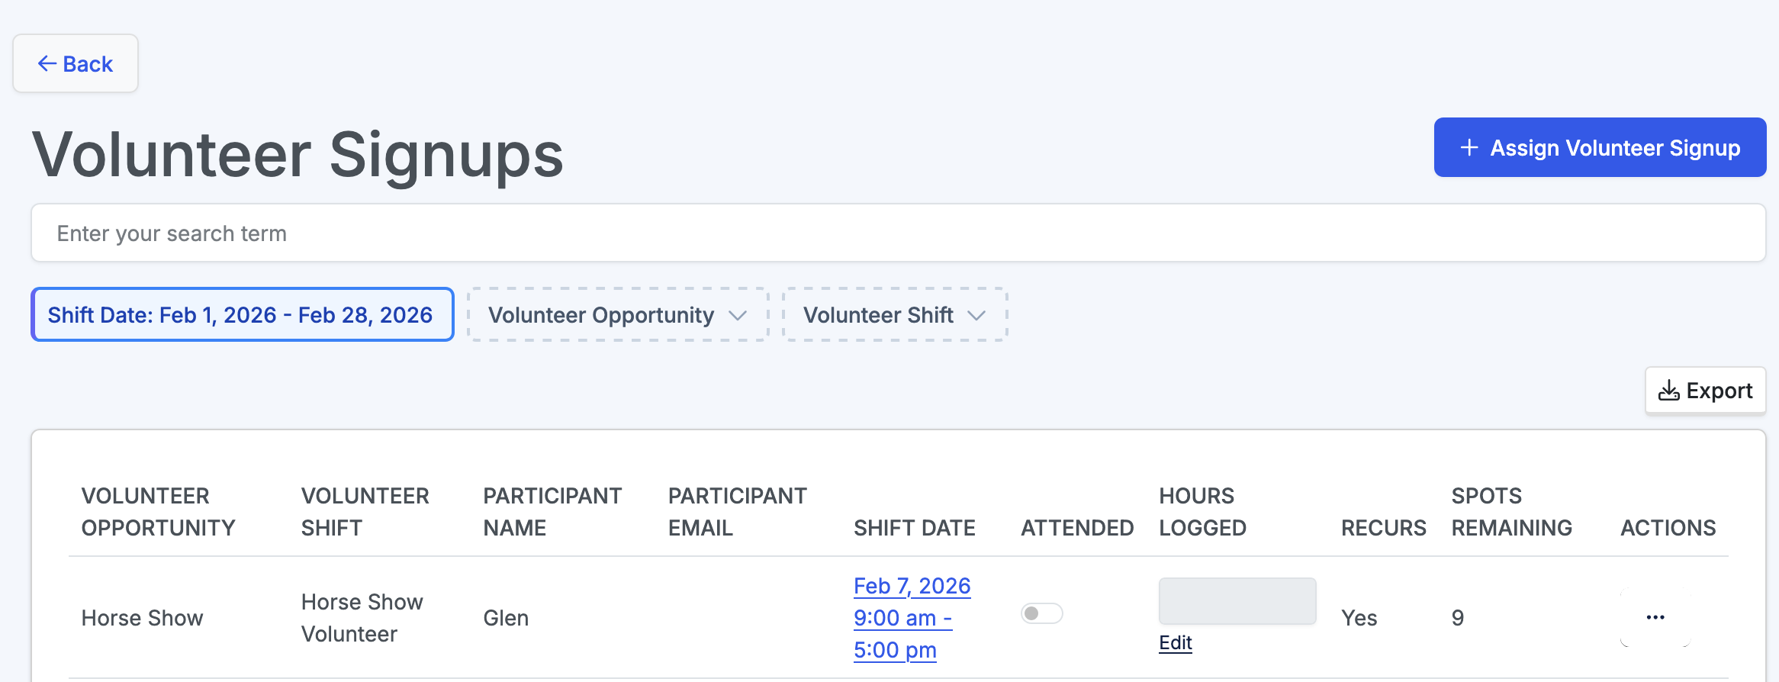The width and height of the screenshot is (1779, 682).
Task: Click the Spots Remaining column header
Action: tap(1510, 512)
